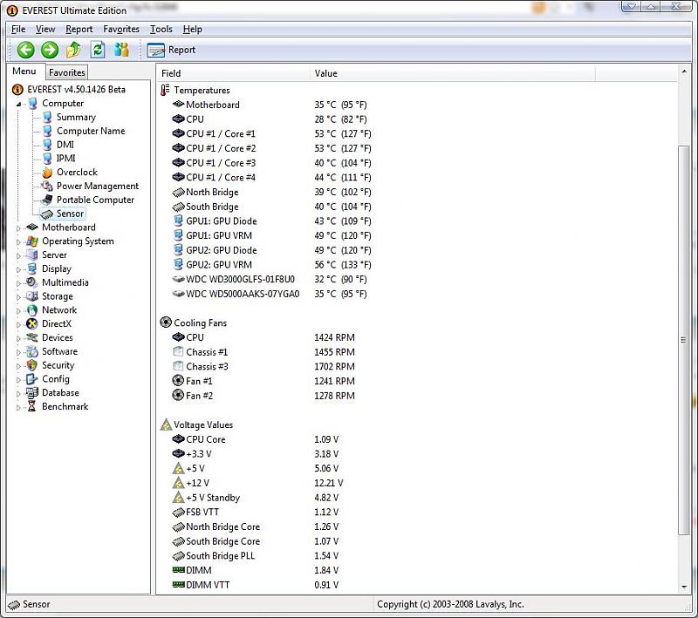The width and height of the screenshot is (698, 618).
Task: Select the 'CPU #1 / Core #4' row
Action: (x=271, y=178)
